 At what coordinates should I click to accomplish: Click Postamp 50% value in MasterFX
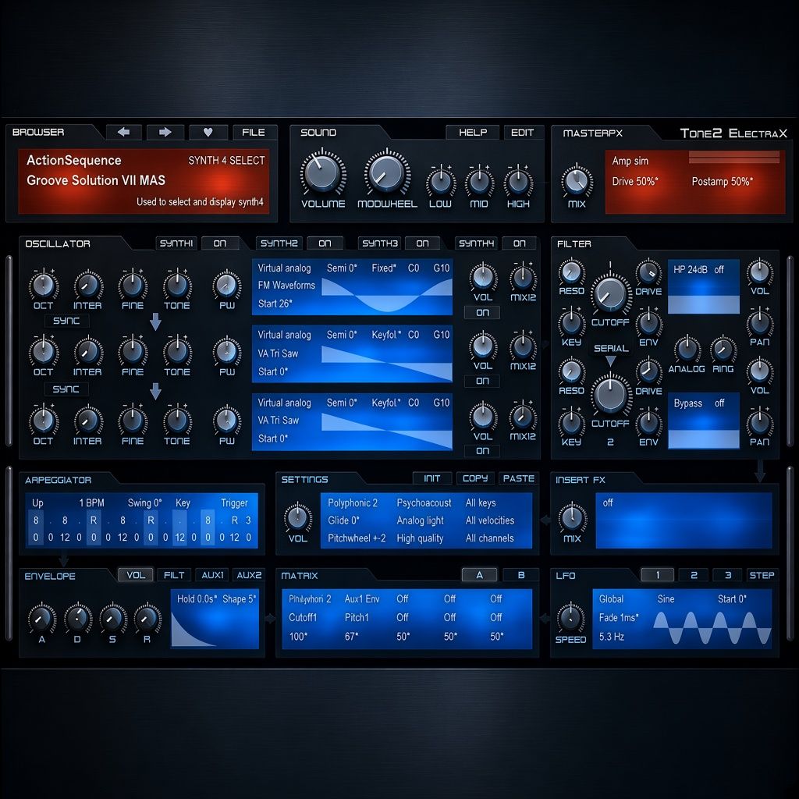coord(722,181)
